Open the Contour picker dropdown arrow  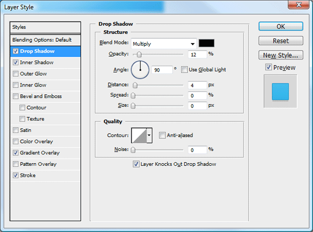coord(149,136)
